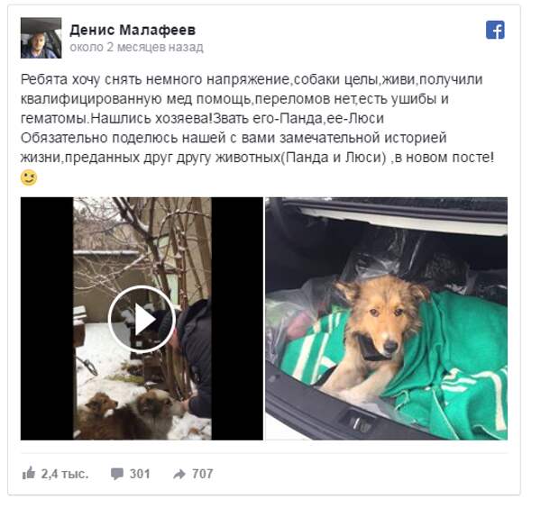Image resolution: width=559 pixels, height=508 pixels.
Task: Click post text starting with "Ребята хочу"
Action: (252, 79)
